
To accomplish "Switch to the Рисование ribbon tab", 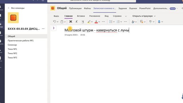I will point(95,16).
